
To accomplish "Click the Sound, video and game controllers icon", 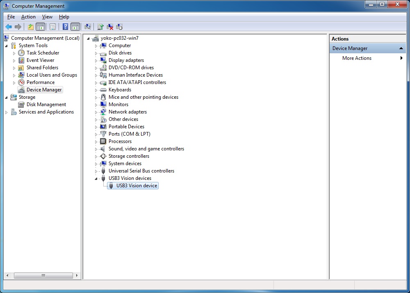I will pyautogui.click(x=104, y=149).
